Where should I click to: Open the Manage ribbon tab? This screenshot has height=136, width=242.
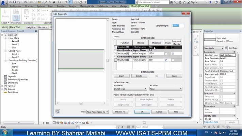tap(124, 6)
